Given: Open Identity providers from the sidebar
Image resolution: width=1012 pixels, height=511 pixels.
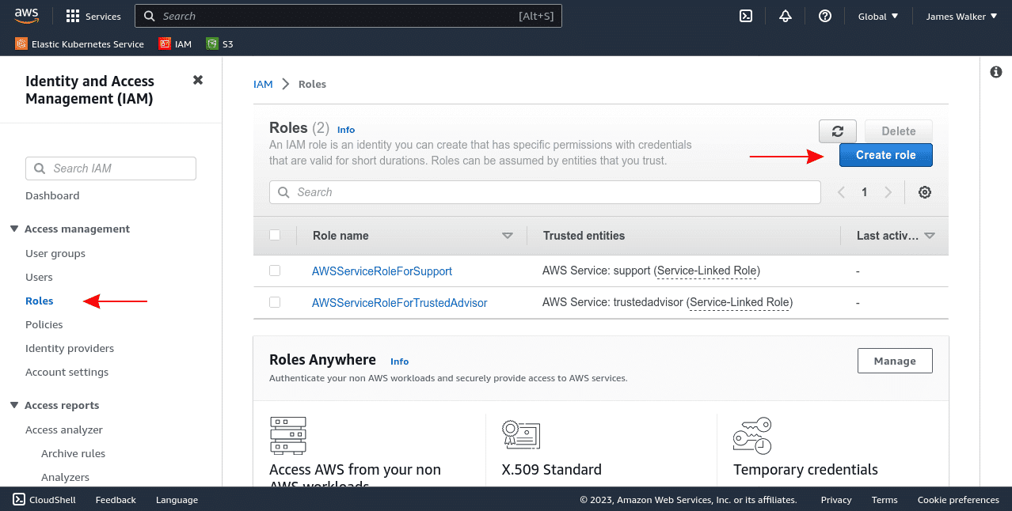Looking at the screenshot, I should (x=70, y=348).
